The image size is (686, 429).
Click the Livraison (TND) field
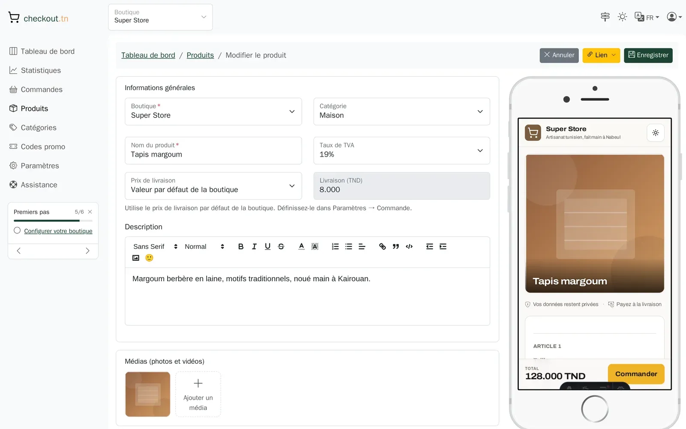tap(402, 186)
